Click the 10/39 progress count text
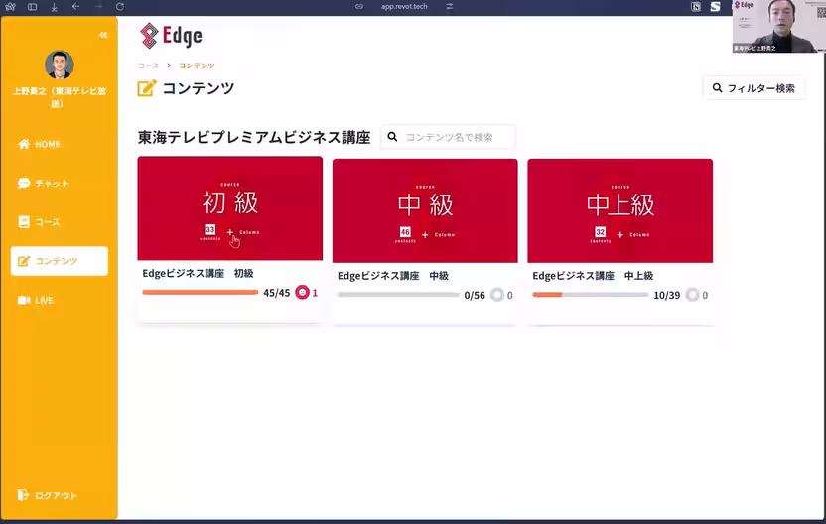 coord(667,296)
